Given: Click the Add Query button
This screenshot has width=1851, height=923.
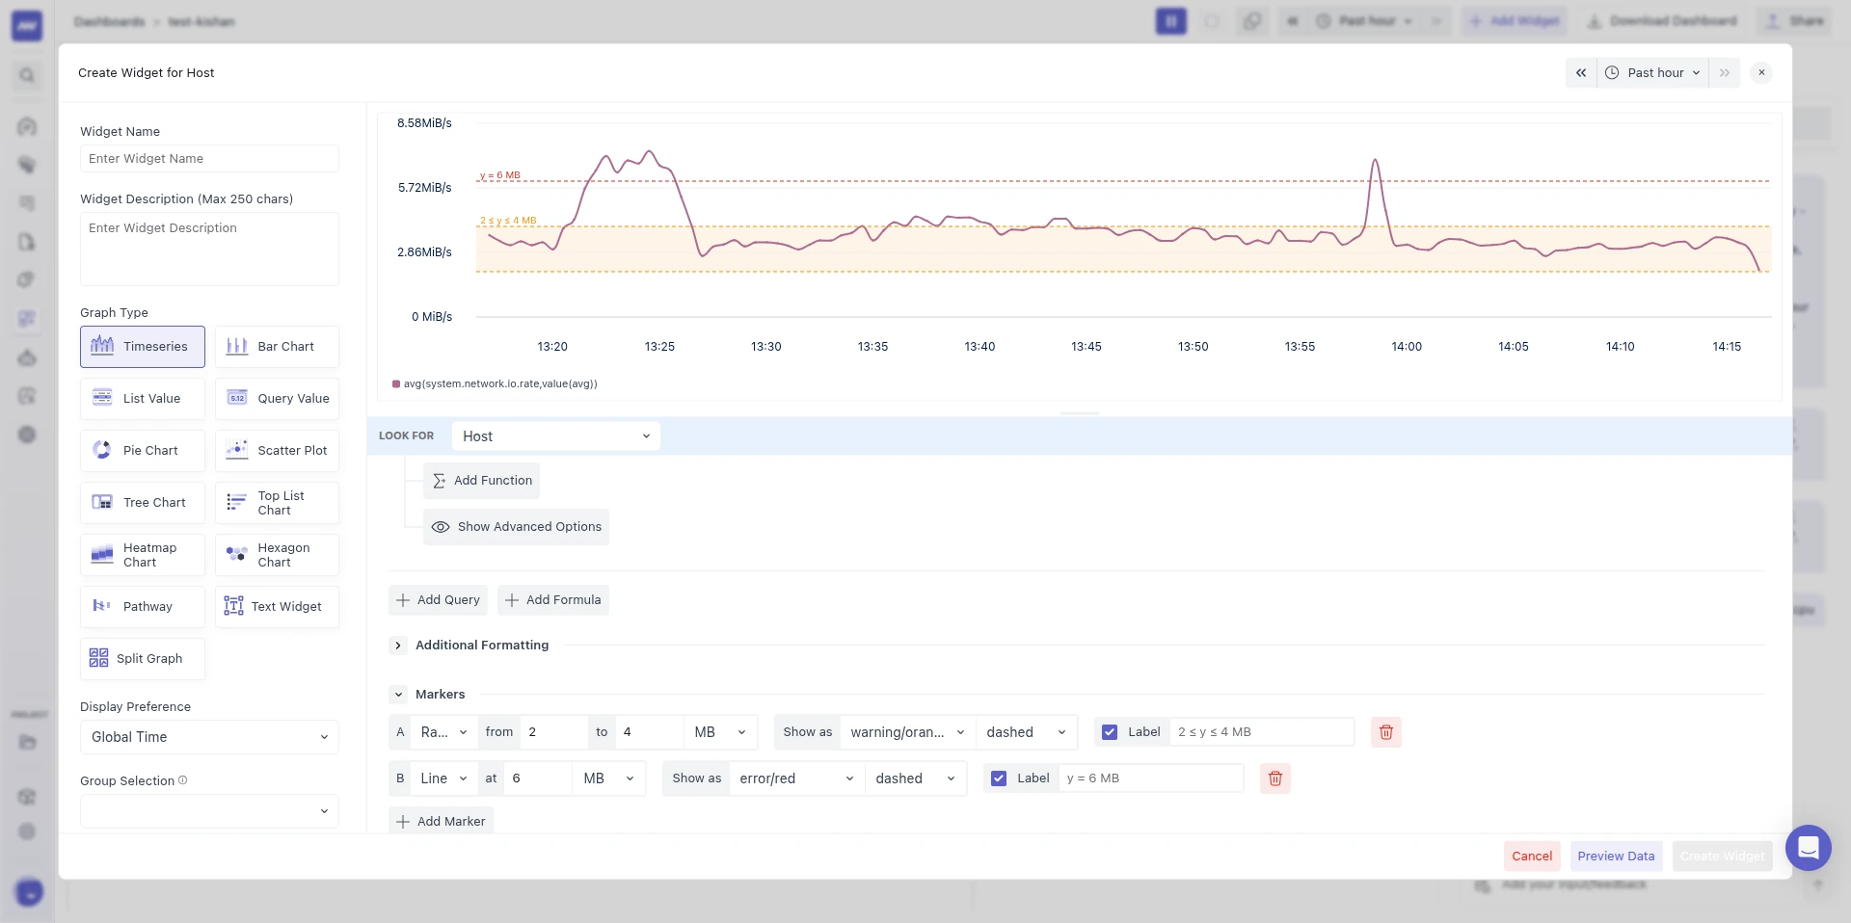Looking at the screenshot, I should tap(438, 600).
